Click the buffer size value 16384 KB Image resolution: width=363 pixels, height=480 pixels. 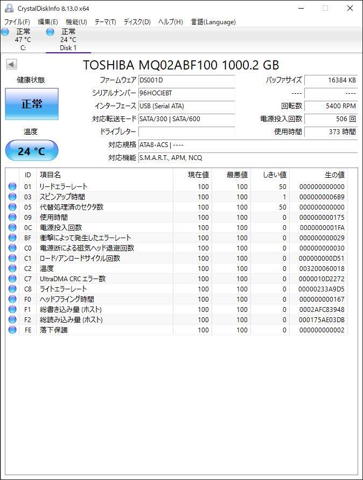tap(331, 80)
